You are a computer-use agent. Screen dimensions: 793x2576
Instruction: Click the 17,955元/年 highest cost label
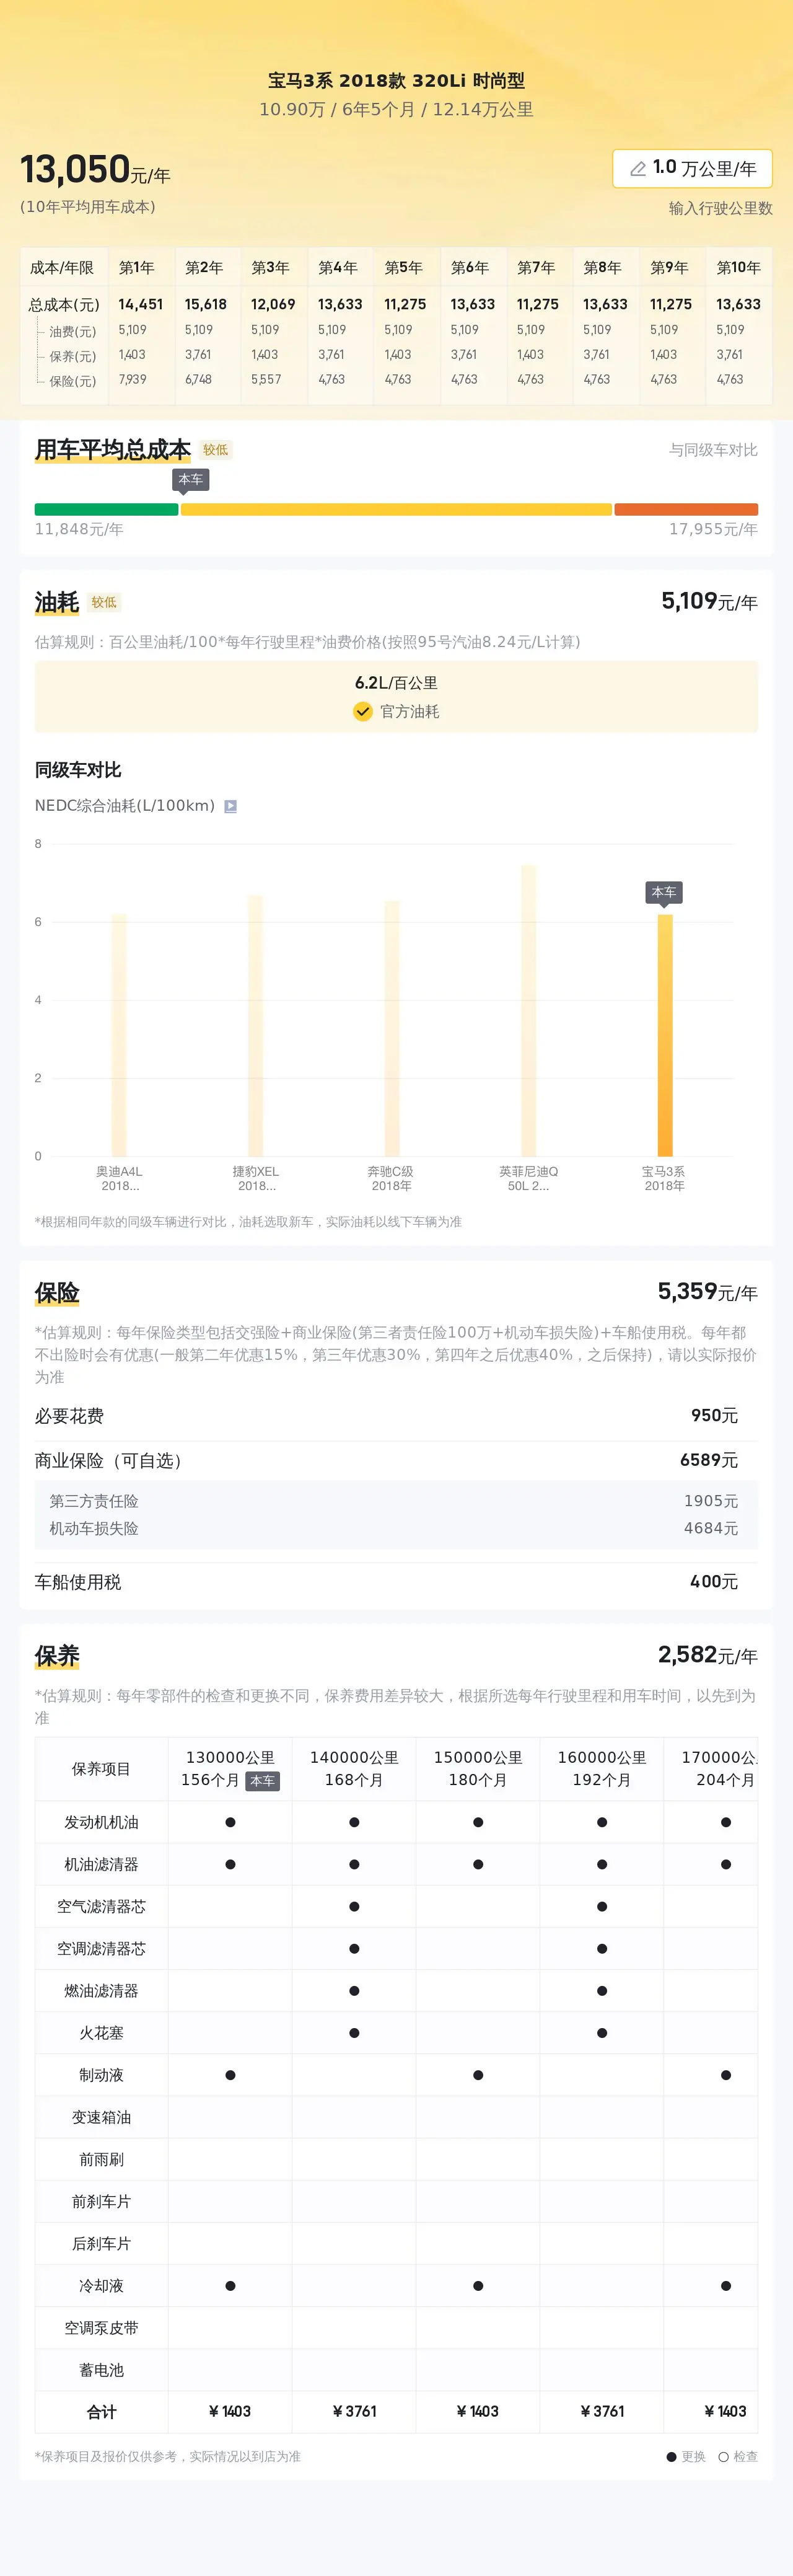click(x=713, y=529)
